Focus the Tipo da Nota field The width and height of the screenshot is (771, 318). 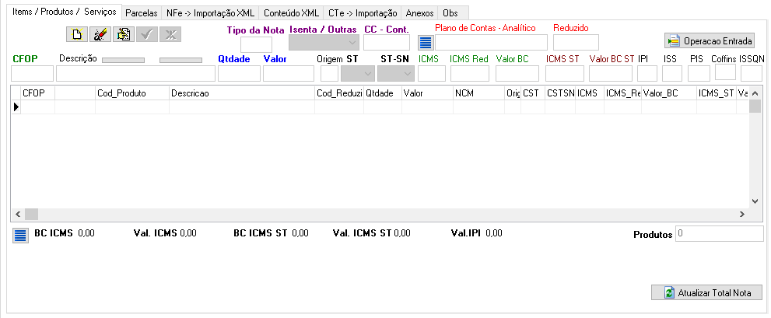[x=256, y=44]
